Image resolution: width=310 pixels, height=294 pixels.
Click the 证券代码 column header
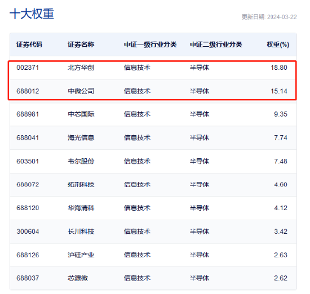(29, 44)
